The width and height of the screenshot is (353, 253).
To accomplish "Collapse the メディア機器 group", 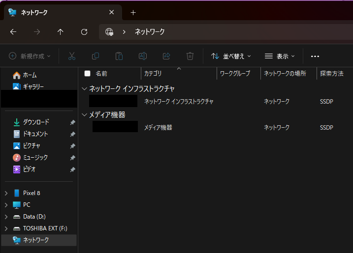I will point(84,115).
